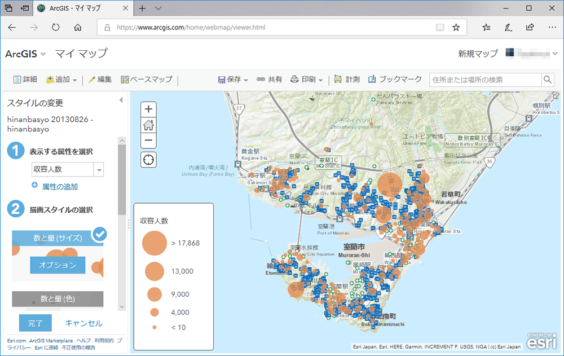Click the 新規マップ new map link

coord(478,54)
